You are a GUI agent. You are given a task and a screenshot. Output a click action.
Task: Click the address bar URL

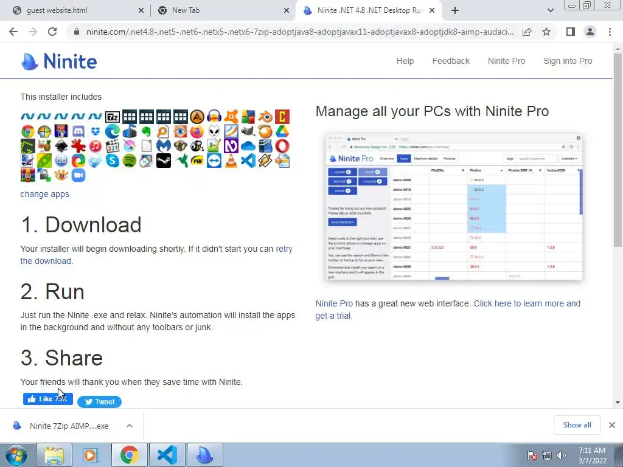[x=300, y=32]
